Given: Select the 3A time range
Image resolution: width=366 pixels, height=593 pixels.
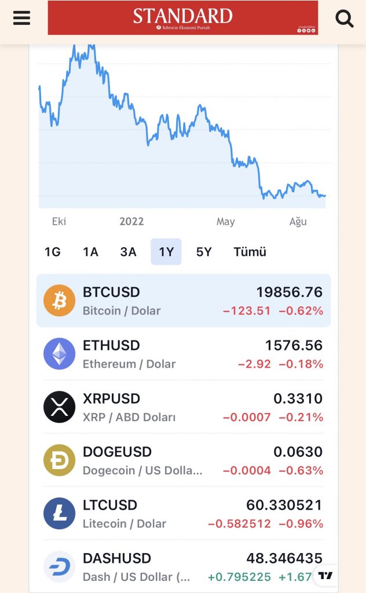Looking at the screenshot, I should coord(128,252).
